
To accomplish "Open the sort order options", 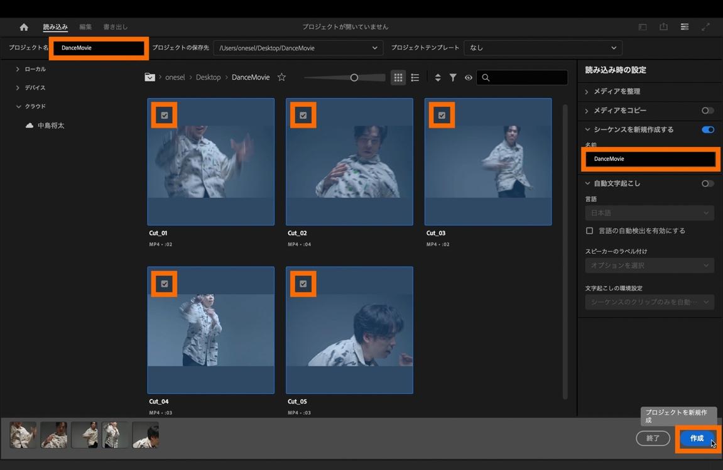I will (x=438, y=77).
